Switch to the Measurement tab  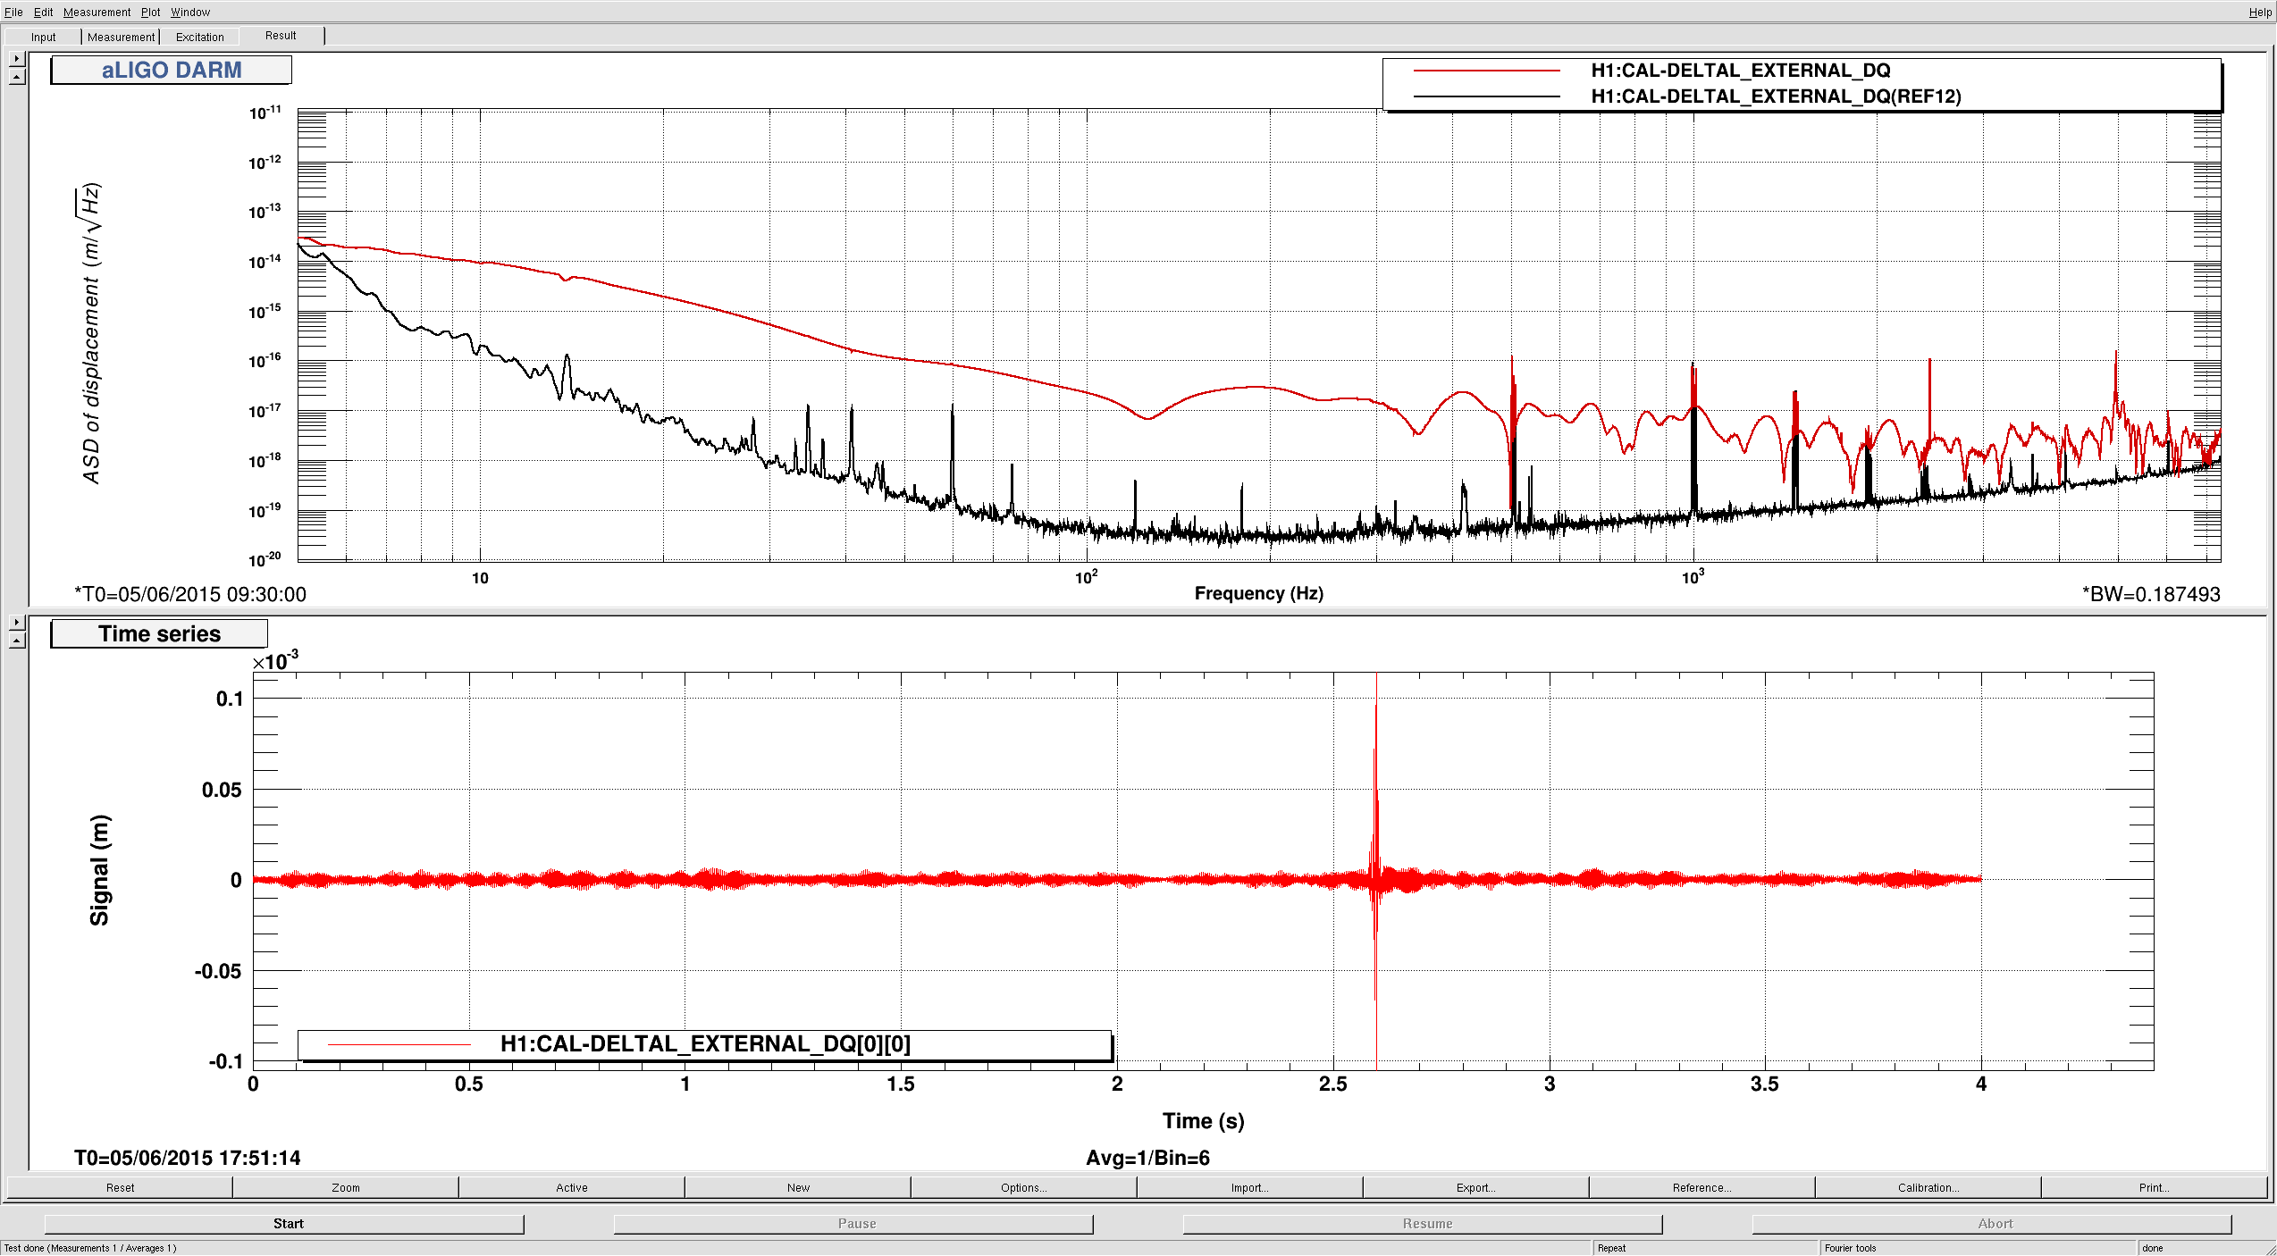[x=121, y=37]
